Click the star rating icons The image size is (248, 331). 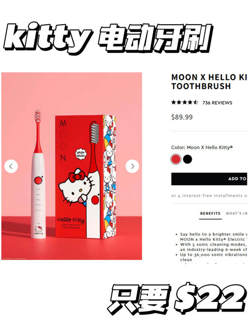point(185,103)
